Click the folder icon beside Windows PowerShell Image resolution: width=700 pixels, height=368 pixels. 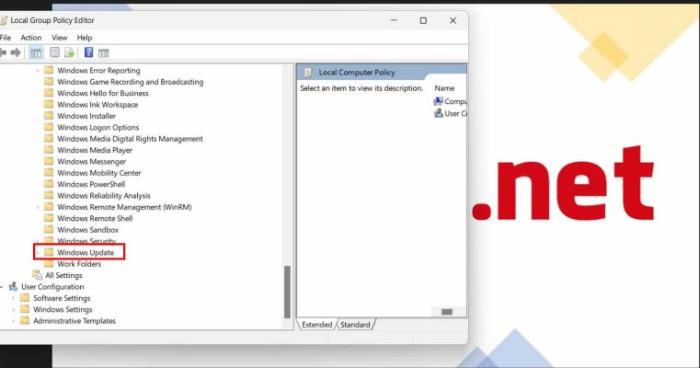(x=49, y=184)
